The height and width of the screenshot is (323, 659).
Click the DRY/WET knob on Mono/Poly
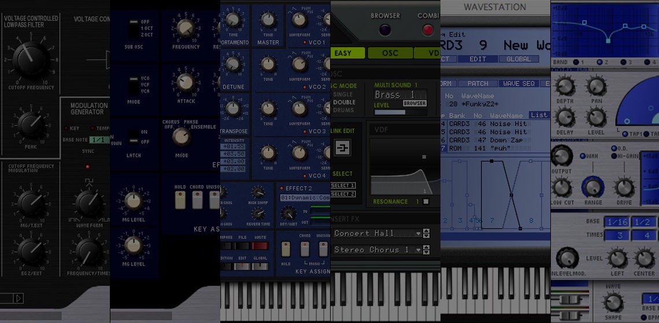[x=288, y=214]
